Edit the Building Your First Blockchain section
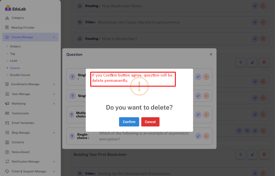 coord(252,154)
